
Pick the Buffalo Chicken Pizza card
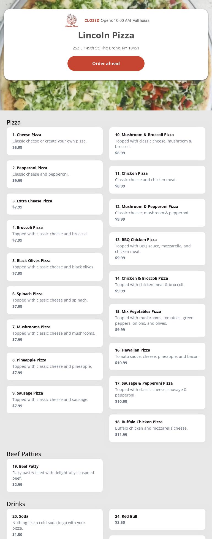click(157, 428)
